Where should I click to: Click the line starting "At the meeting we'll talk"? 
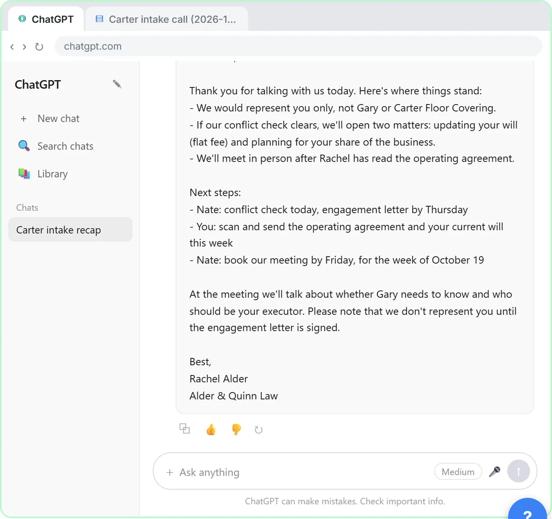[351, 294]
